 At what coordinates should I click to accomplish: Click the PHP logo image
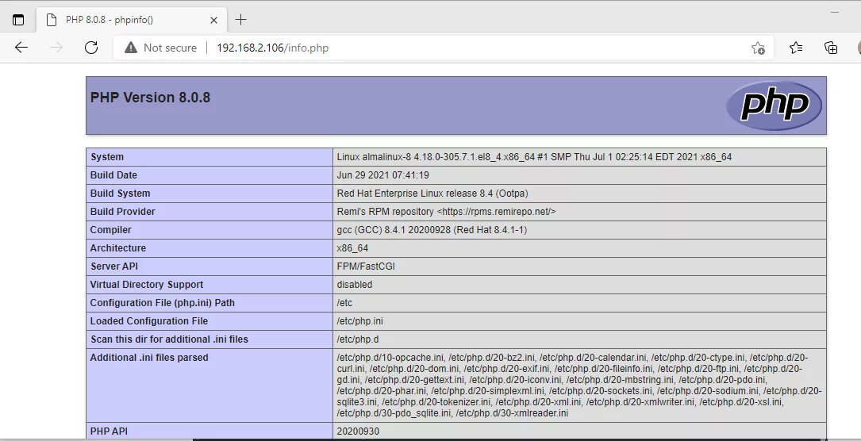(774, 105)
